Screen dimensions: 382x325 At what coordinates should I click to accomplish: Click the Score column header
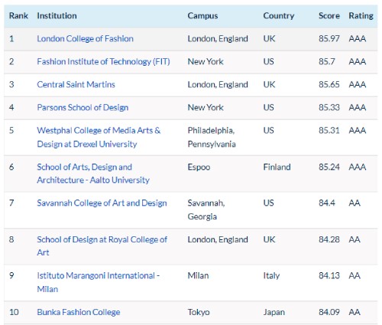point(329,16)
